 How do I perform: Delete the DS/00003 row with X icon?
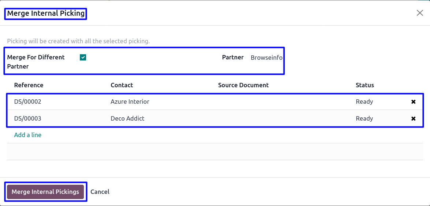pyautogui.click(x=414, y=119)
